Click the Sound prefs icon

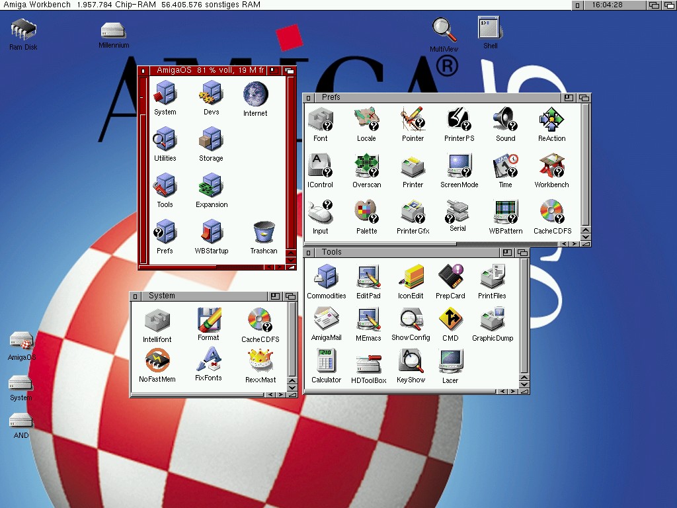pyautogui.click(x=505, y=120)
